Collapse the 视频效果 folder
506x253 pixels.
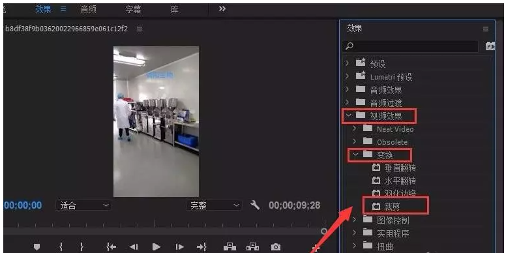tap(348, 115)
